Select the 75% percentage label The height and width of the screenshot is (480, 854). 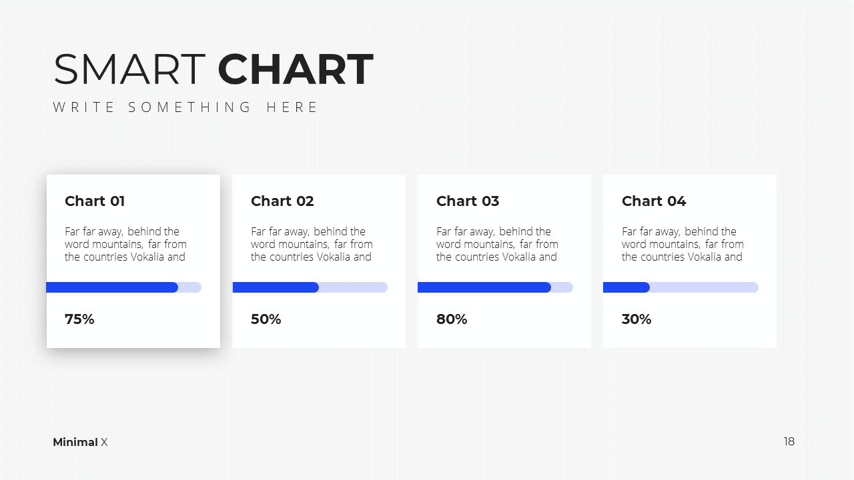pos(79,319)
